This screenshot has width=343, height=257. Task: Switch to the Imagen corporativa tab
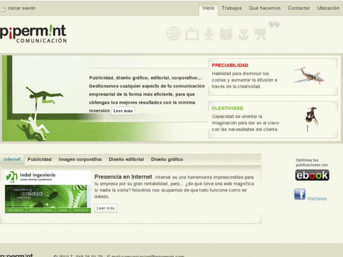(x=80, y=159)
